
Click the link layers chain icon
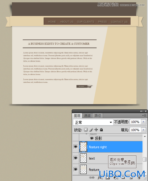(x=92, y=178)
